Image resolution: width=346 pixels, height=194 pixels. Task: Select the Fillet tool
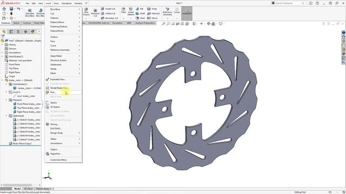click(123, 10)
